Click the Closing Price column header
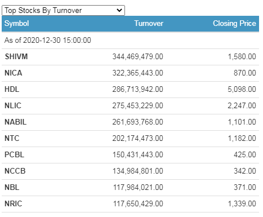This screenshot has height=217, width=263. point(234,24)
